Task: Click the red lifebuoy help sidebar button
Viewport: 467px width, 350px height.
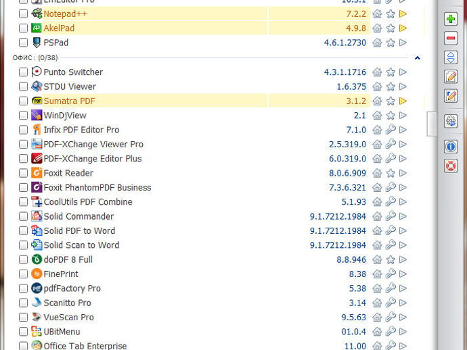Action: [x=451, y=166]
